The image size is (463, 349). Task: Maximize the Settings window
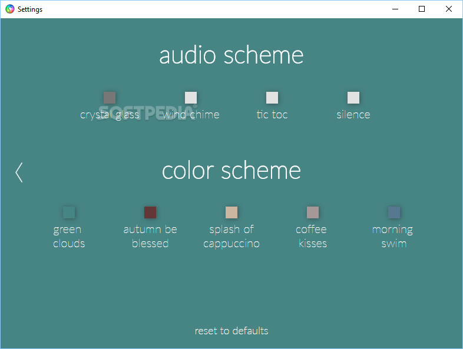(422, 9)
